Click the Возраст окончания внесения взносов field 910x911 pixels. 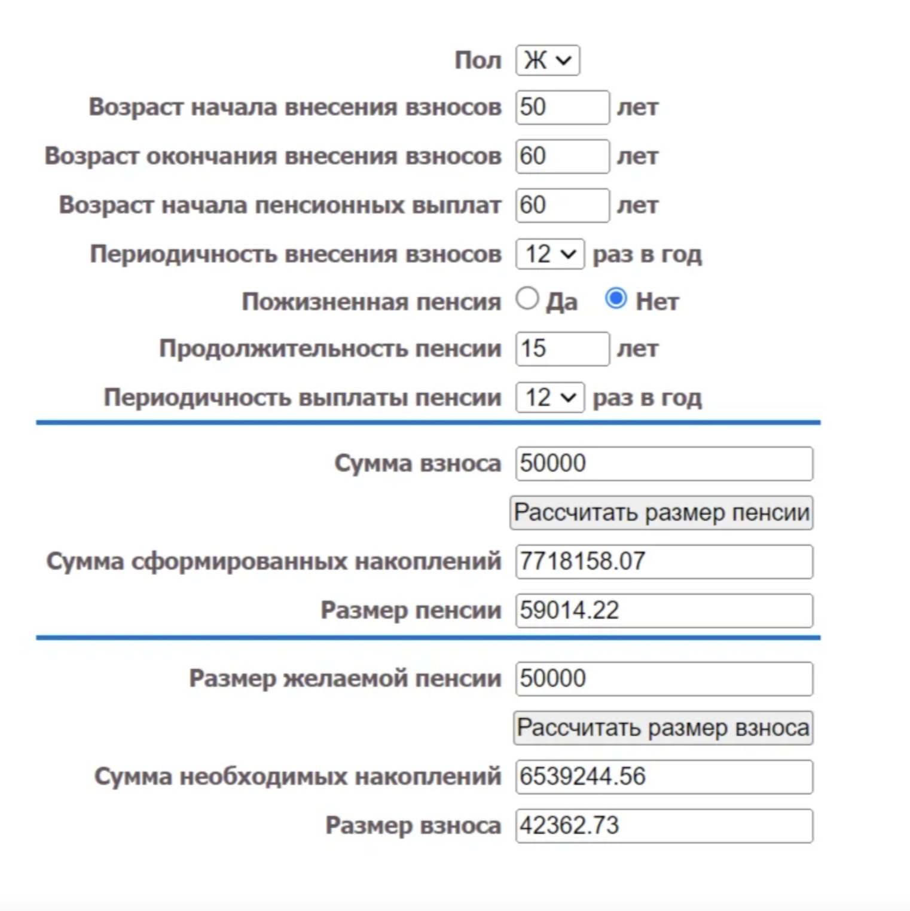[x=561, y=157]
